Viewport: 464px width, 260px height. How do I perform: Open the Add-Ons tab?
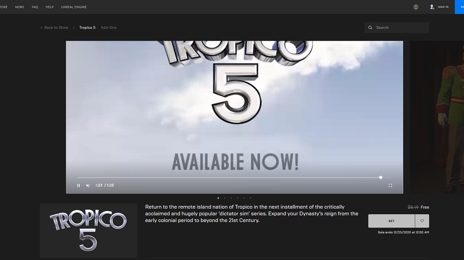[109, 28]
